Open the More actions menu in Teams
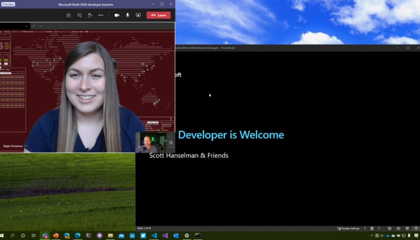Image resolution: width=420 pixels, height=240 pixels. click(100, 15)
